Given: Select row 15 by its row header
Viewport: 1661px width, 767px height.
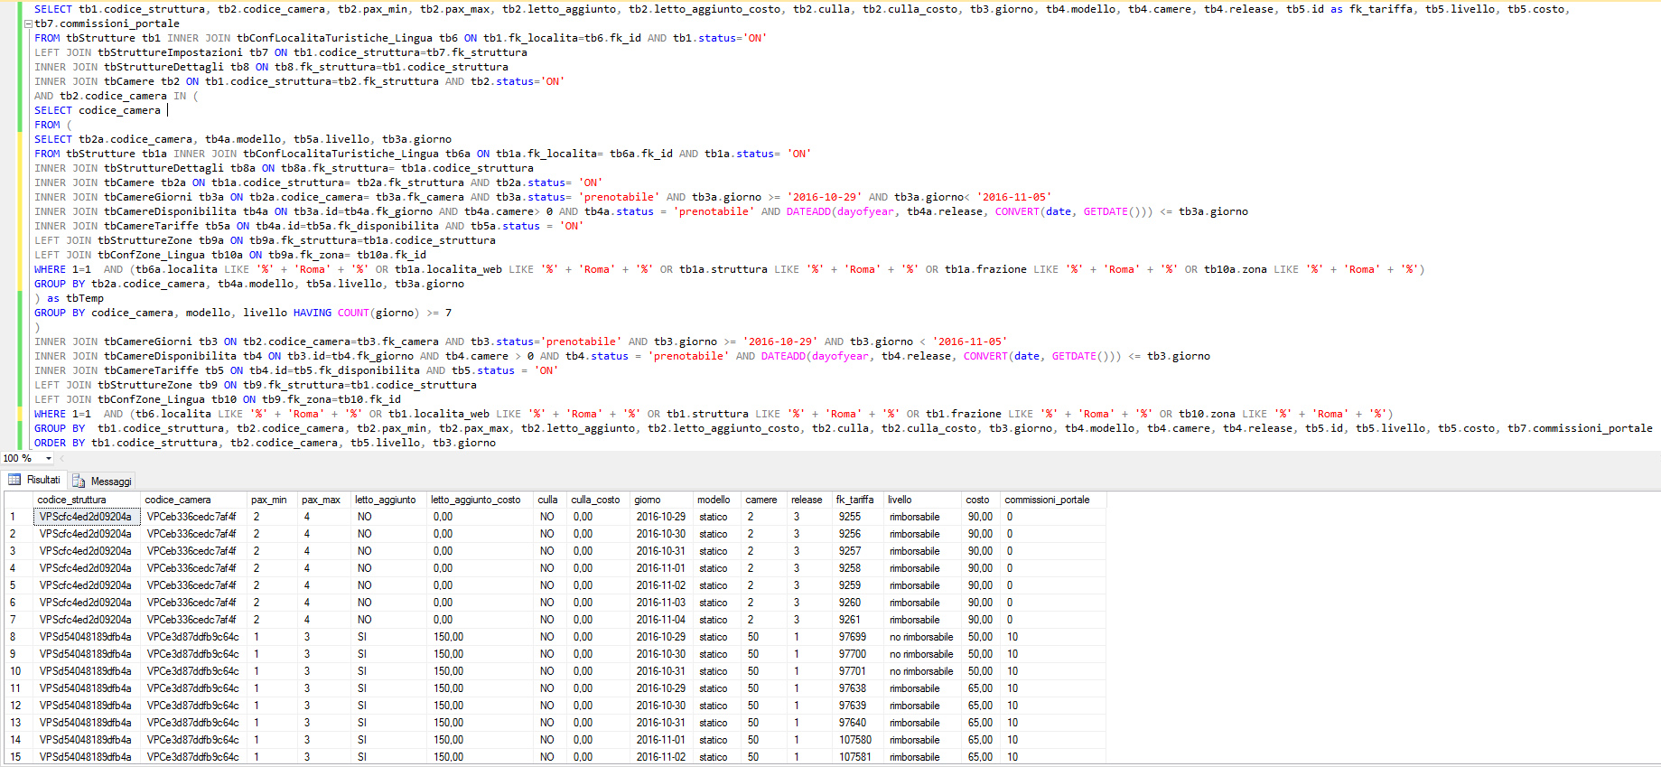Looking at the screenshot, I should click(x=19, y=757).
